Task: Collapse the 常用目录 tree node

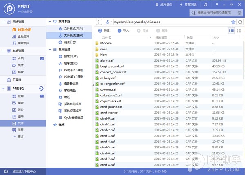Action: pos(49,49)
